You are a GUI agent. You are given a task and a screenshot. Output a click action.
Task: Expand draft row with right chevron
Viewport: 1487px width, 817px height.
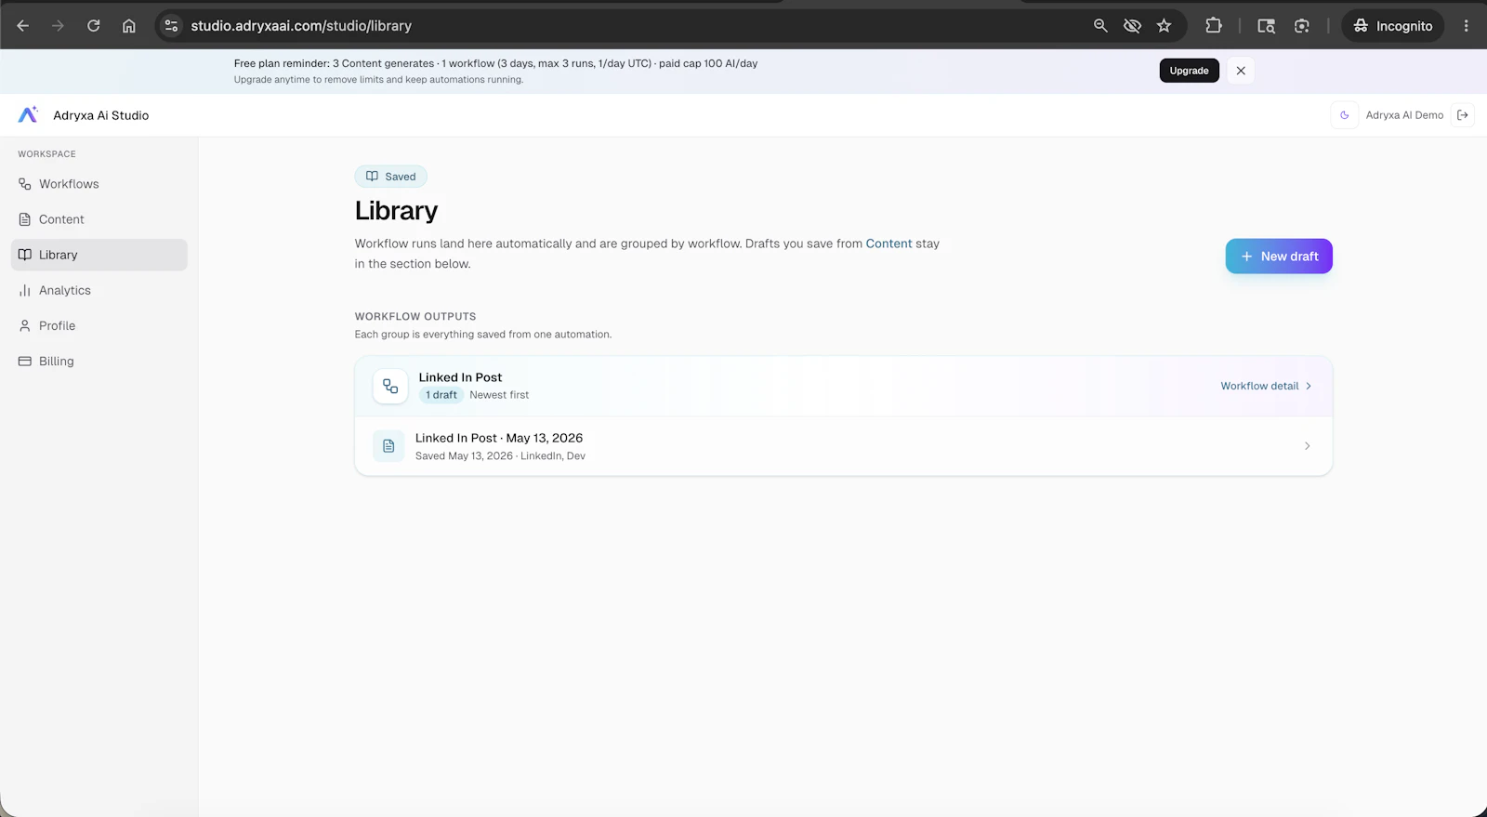click(x=1307, y=446)
